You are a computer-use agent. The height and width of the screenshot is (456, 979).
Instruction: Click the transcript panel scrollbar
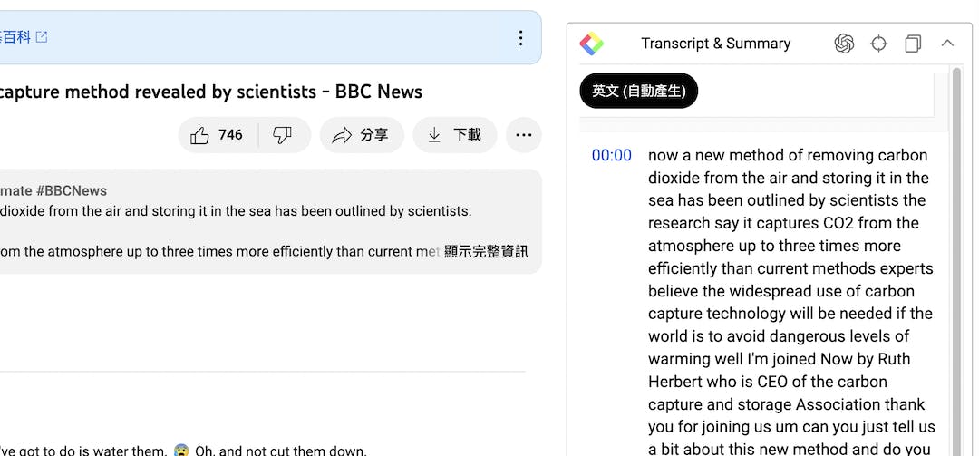(955, 272)
